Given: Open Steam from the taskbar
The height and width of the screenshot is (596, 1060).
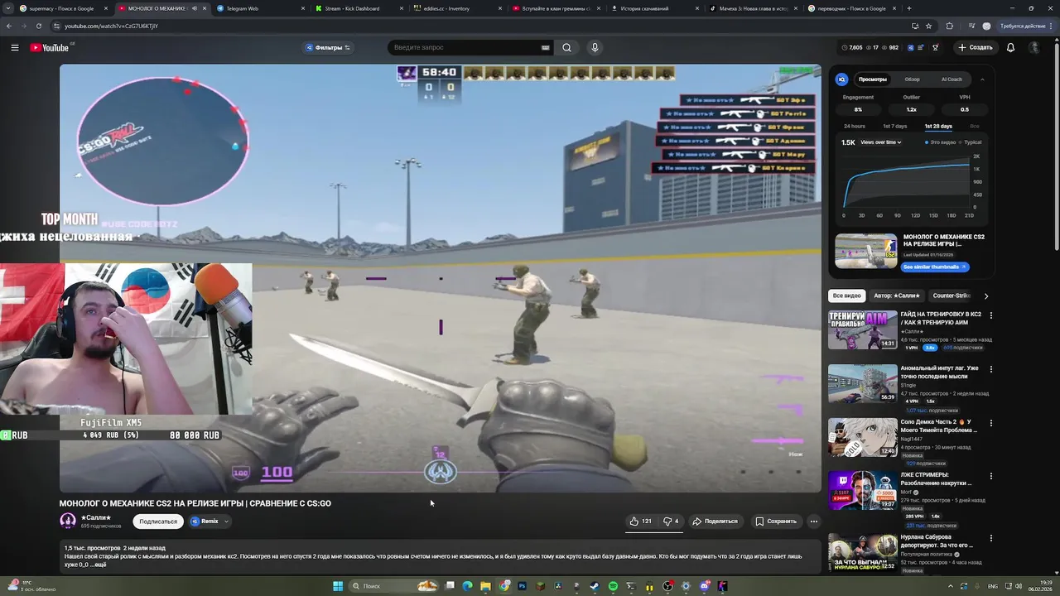Looking at the screenshot, I should pyautogui.click(x=595, y=586).
